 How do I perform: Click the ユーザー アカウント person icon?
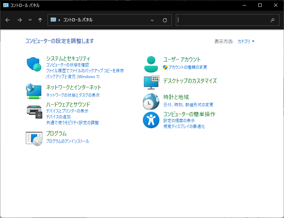151,64
